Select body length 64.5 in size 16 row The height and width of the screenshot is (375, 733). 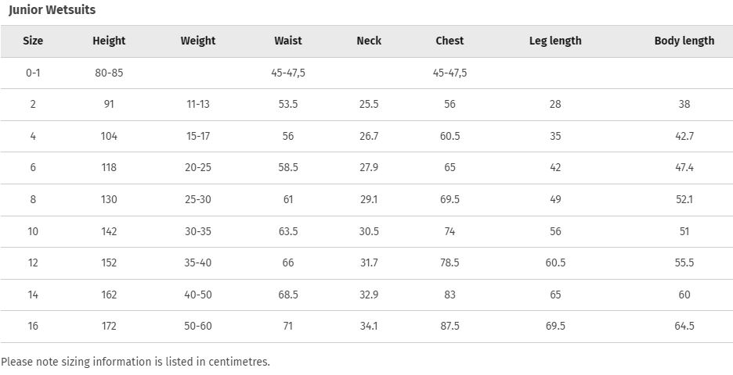[684, 326]
